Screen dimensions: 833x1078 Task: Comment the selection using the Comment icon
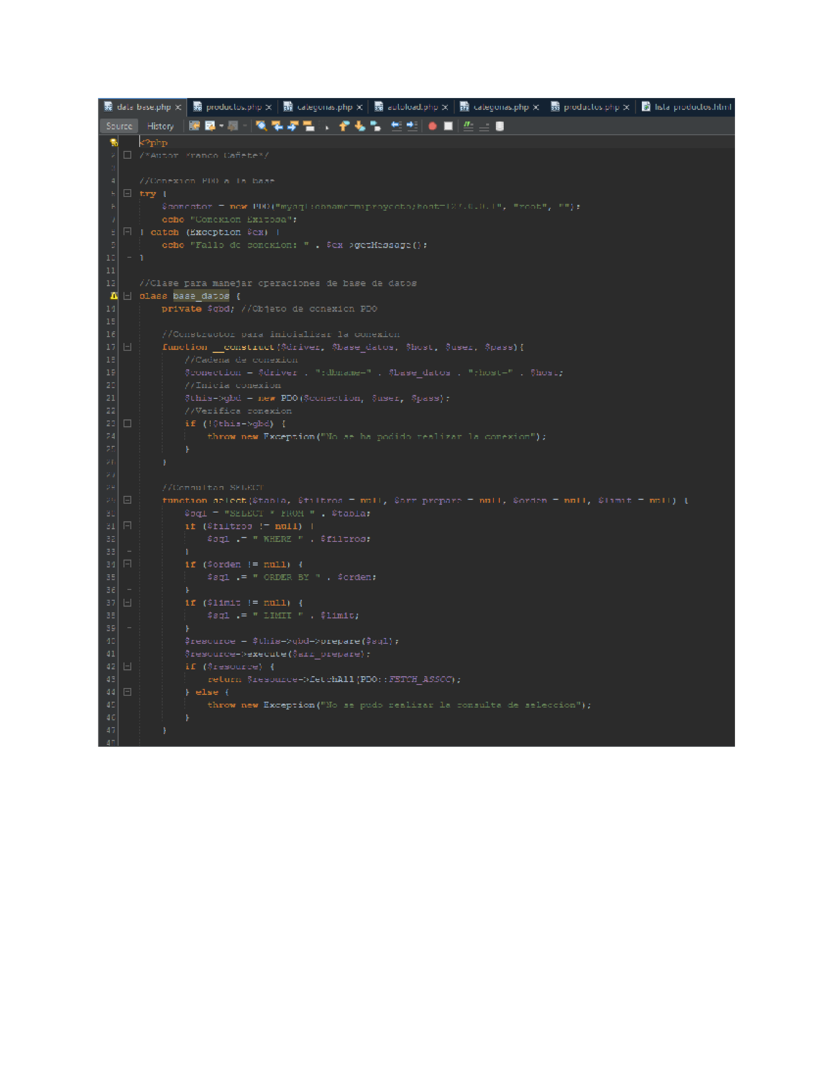click(468, 126)
